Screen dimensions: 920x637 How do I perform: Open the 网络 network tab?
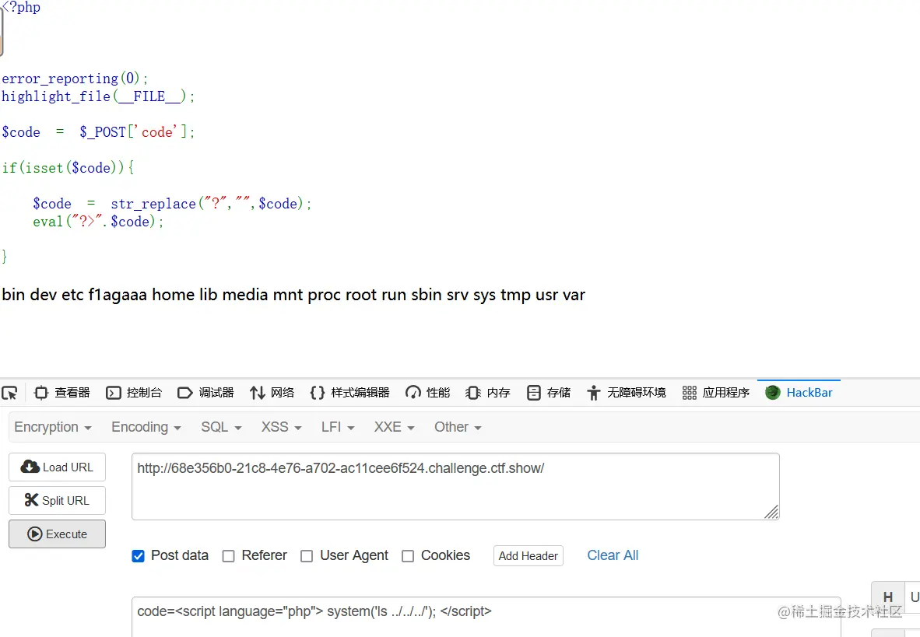coord(272,393)
